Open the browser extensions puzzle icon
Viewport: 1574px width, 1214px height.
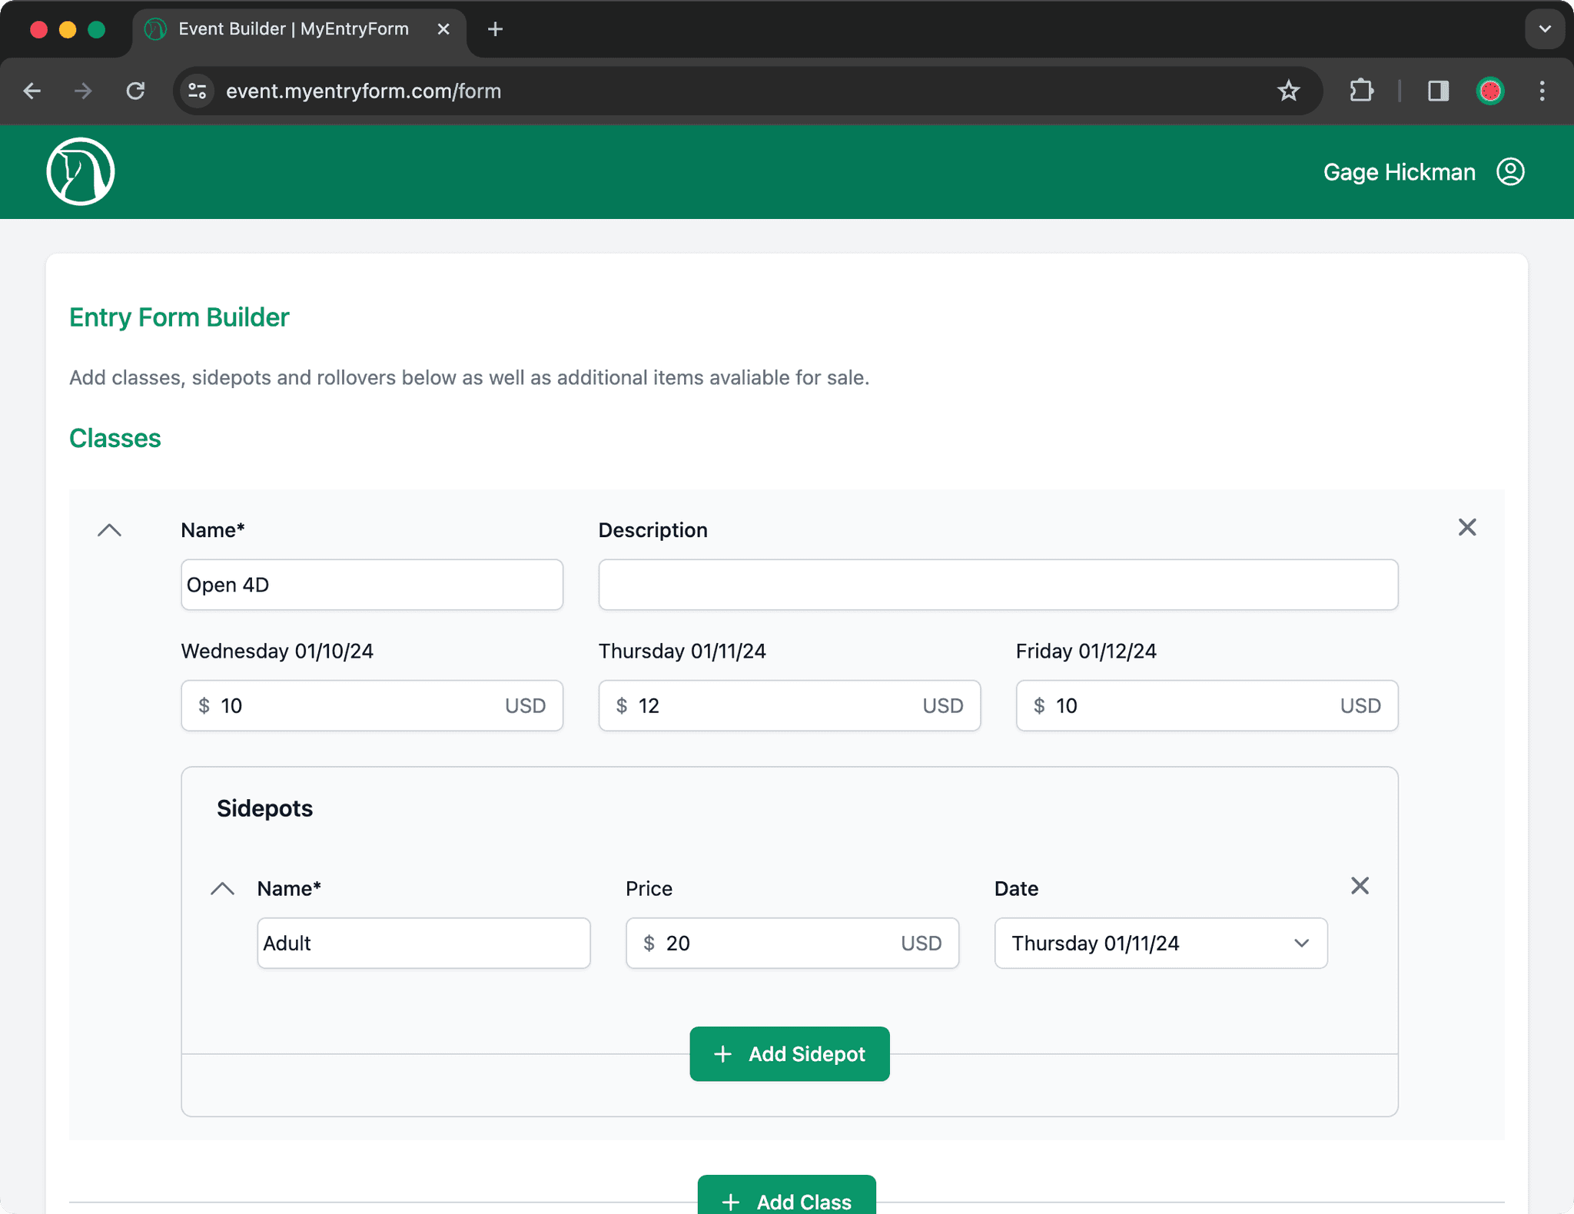(x=1362, y=91)
